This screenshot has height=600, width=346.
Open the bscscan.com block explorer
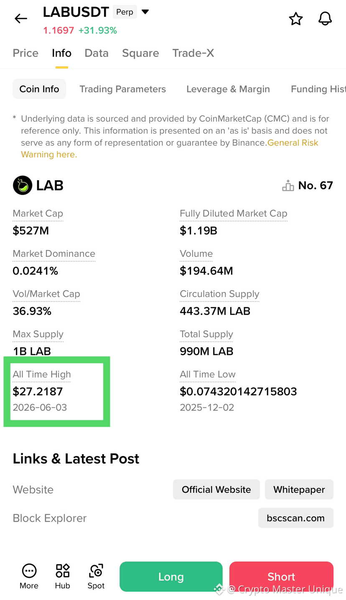point(296,518)
